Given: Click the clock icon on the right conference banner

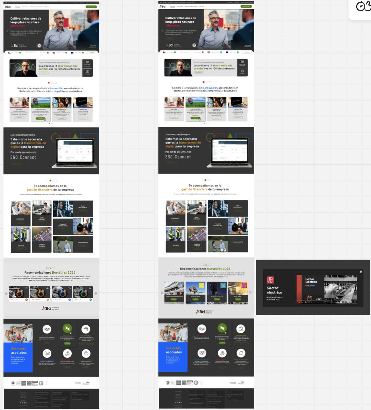Looking at the screenshot, I should [242, 71].
